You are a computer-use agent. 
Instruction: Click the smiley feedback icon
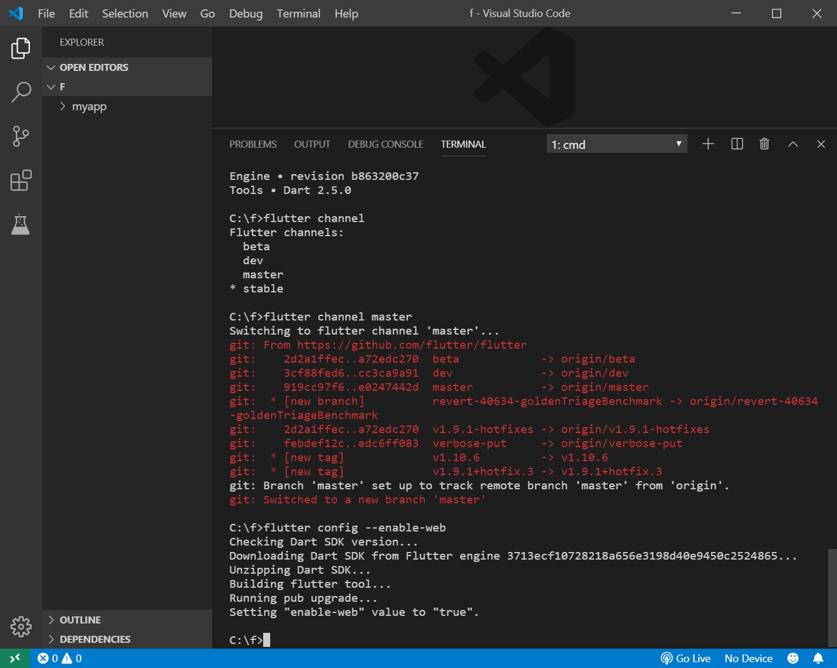point(793,658)
